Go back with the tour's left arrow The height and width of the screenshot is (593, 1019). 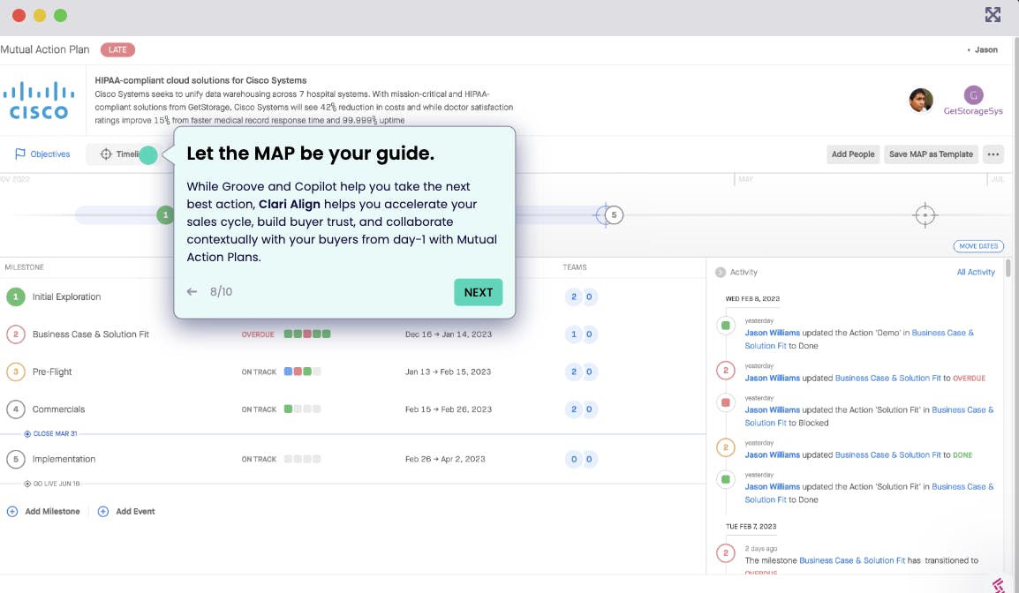pos(192,291)
